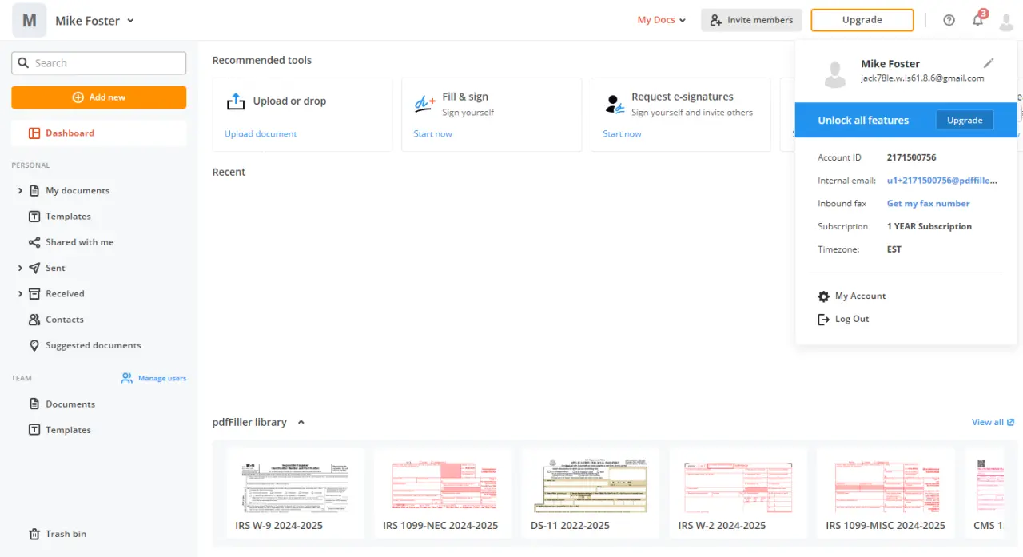Viewport: 1023px width, 557px height.
Task: Click the profile picture in account panel
Action: pos(835,74)
